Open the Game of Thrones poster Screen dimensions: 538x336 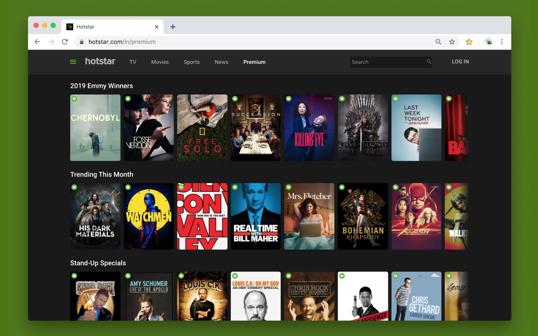(x=363, y=128)
